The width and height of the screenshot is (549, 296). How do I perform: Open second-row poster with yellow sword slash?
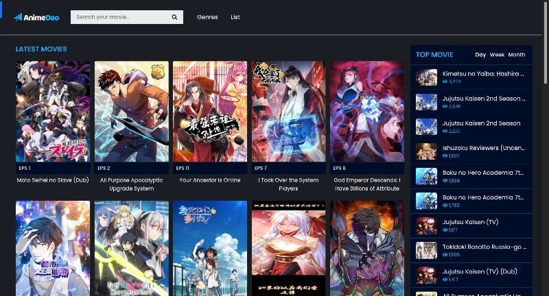[x=131, y=248]
